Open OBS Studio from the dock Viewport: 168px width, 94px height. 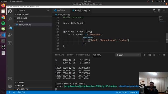click(3, 47)
